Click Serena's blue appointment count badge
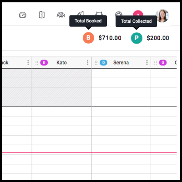 click(x=103, y=62)
